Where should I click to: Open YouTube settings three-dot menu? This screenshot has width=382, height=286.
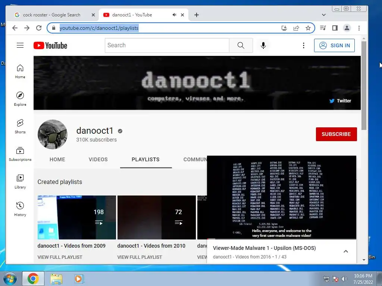303,45
